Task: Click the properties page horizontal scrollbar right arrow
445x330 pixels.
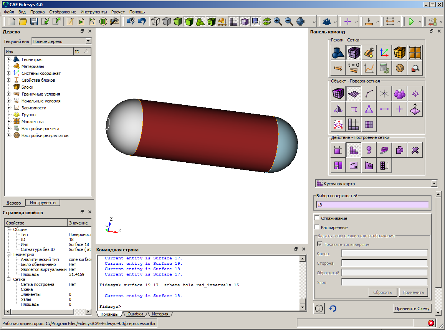Action: (88, 312)
